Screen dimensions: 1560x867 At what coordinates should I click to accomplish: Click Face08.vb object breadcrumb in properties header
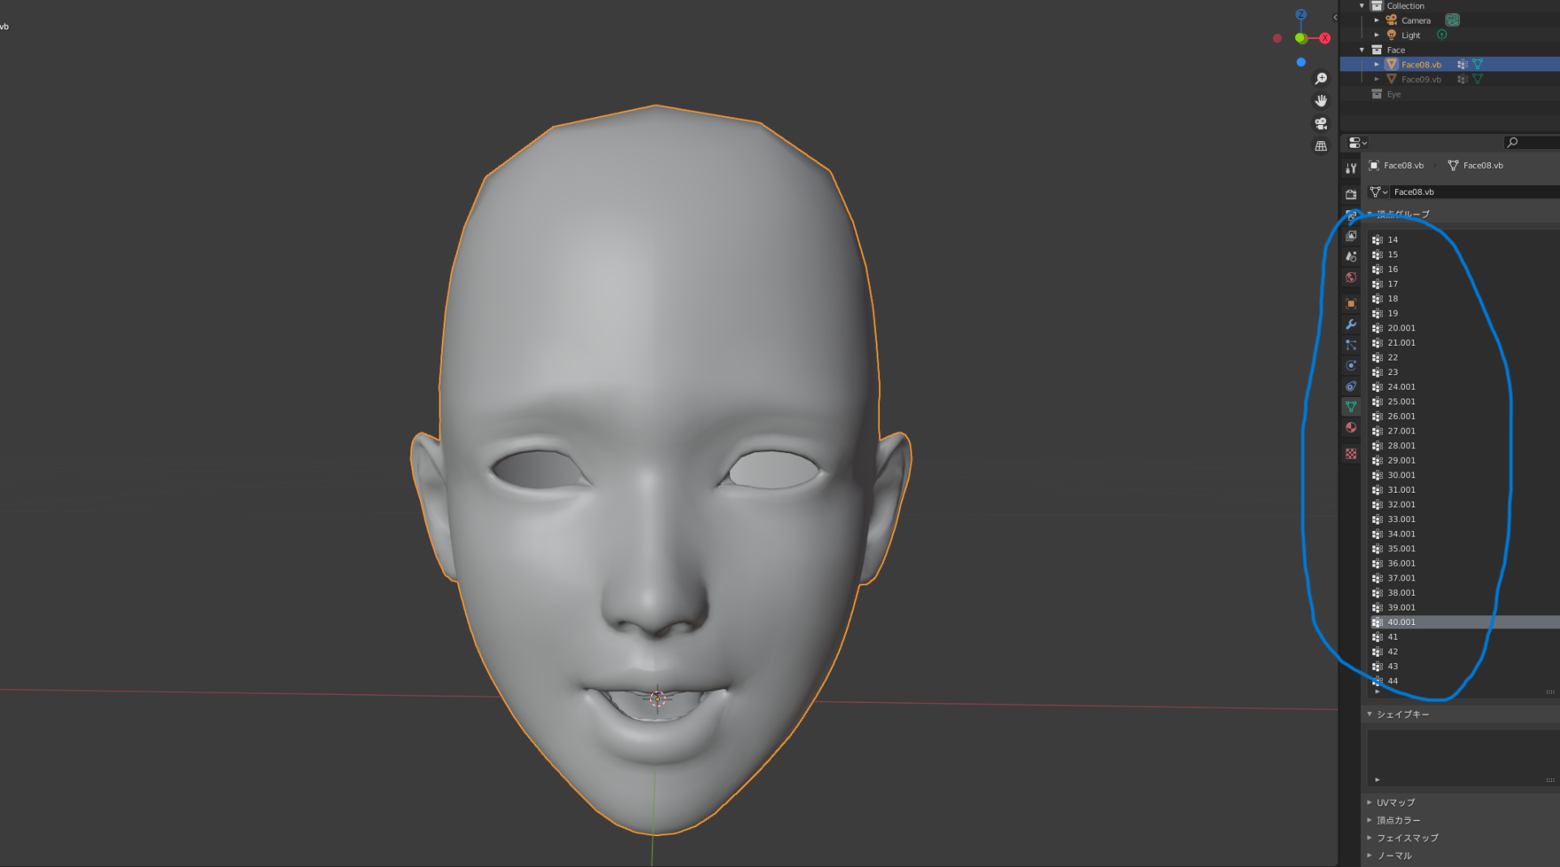(x=1396, y=166)
